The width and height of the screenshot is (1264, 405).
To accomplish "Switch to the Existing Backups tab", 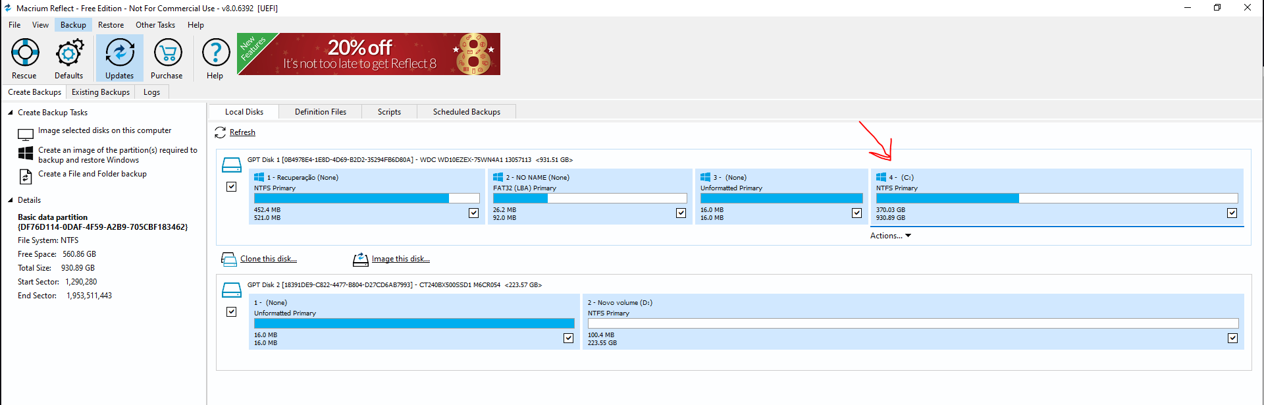I will [x=101, y=92].
